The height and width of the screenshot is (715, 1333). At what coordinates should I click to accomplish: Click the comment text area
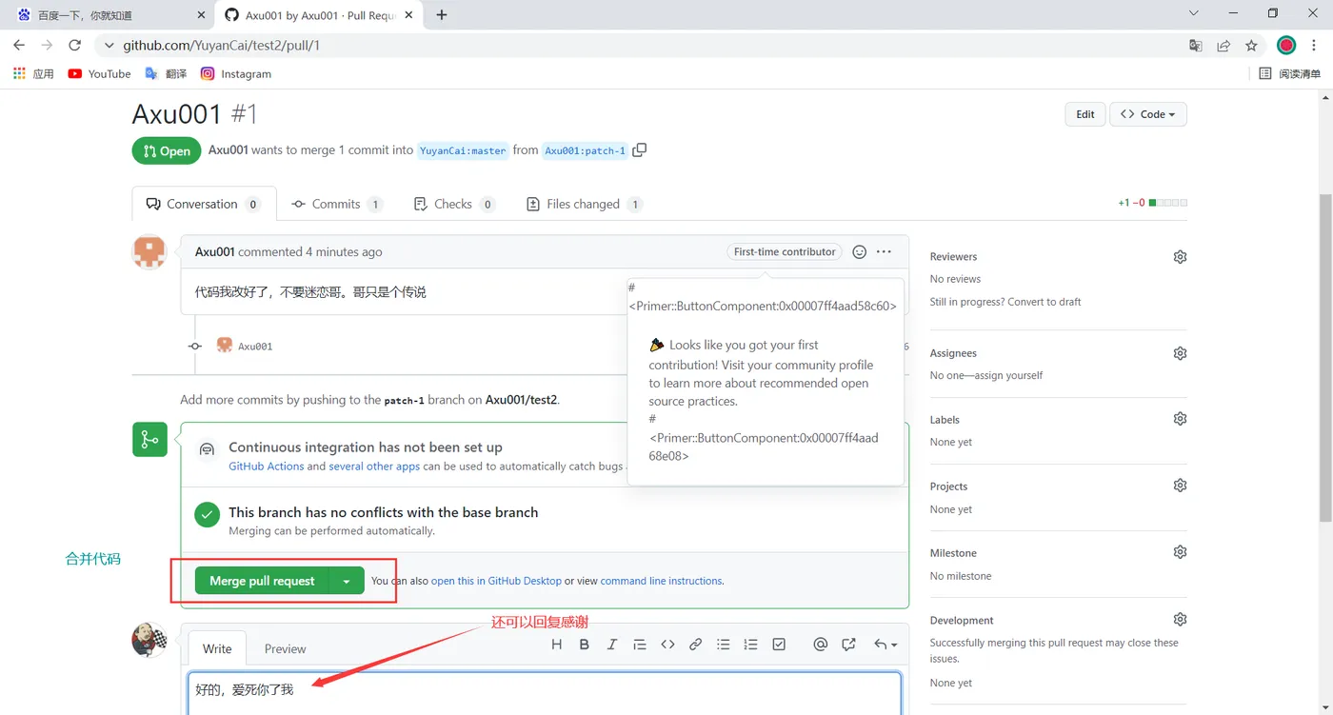point(545,693)
